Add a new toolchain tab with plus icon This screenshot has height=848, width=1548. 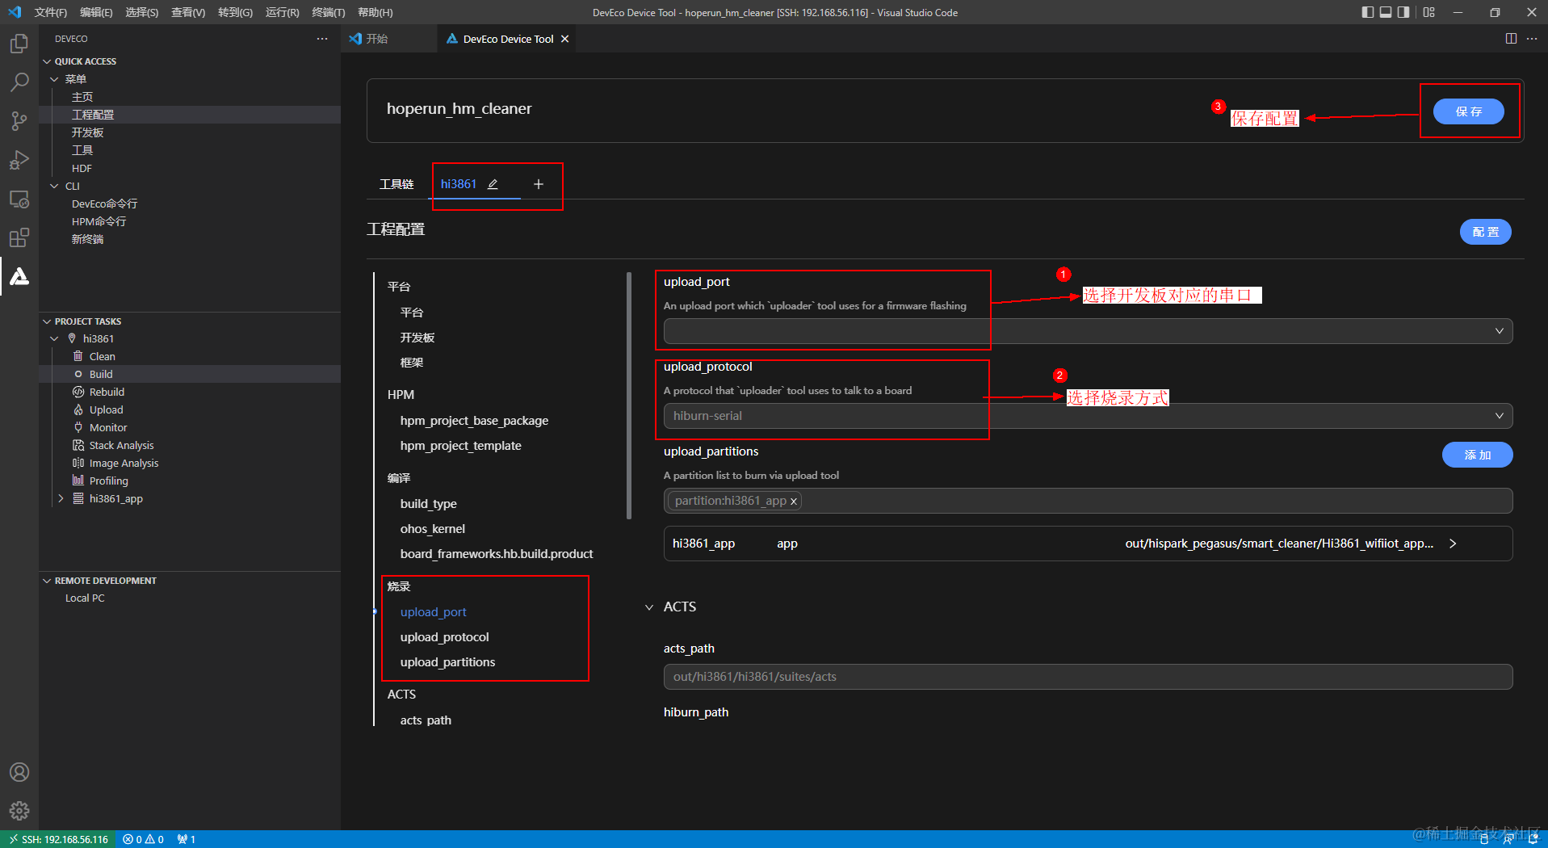coord(539,184)
